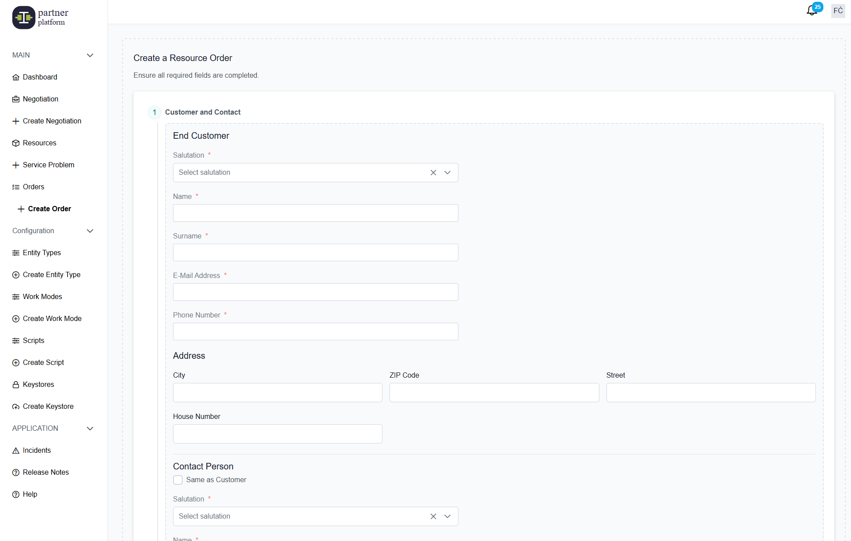Go to Work Modes page

point(42,297)
